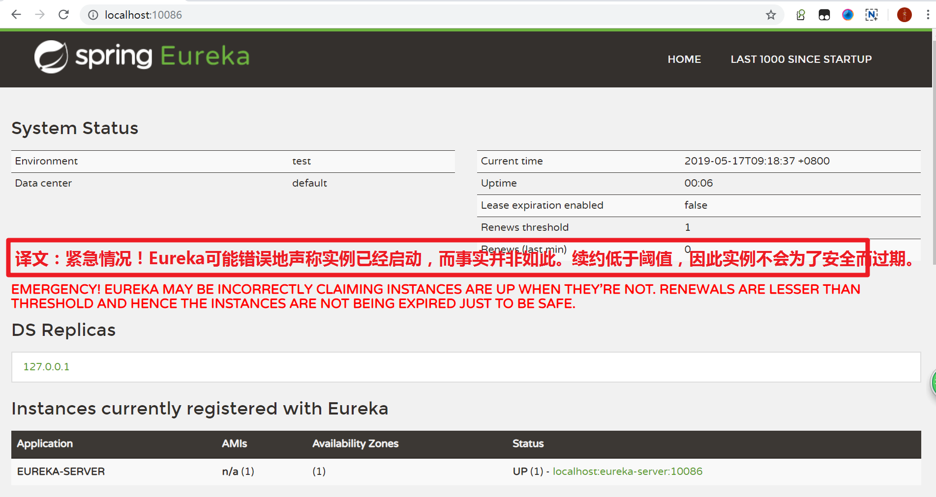
Task: Focus the address bar showing localhost:10086
Action: (x=393, y=15)
